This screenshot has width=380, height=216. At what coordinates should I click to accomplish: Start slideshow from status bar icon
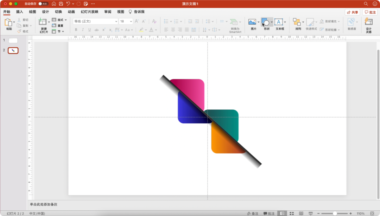pyautogui.click(x=310, y=214)
